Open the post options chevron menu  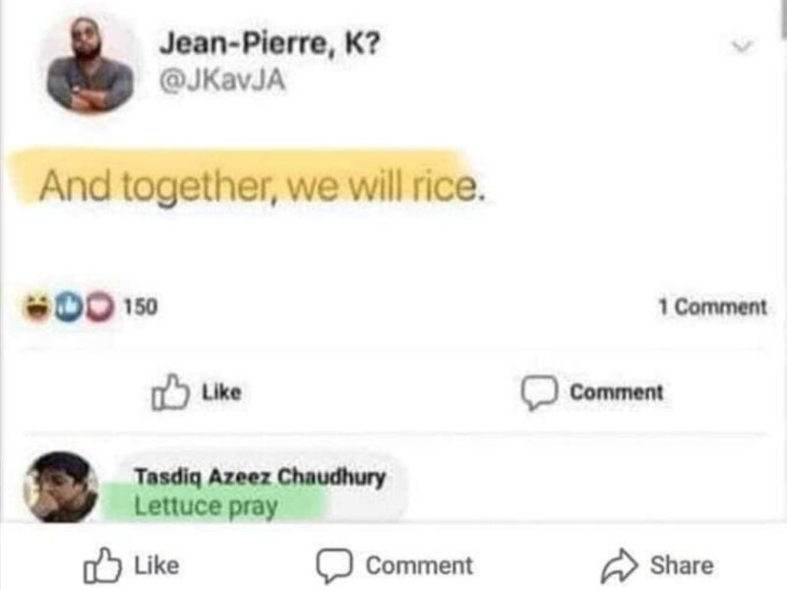[x=745, y=46]
